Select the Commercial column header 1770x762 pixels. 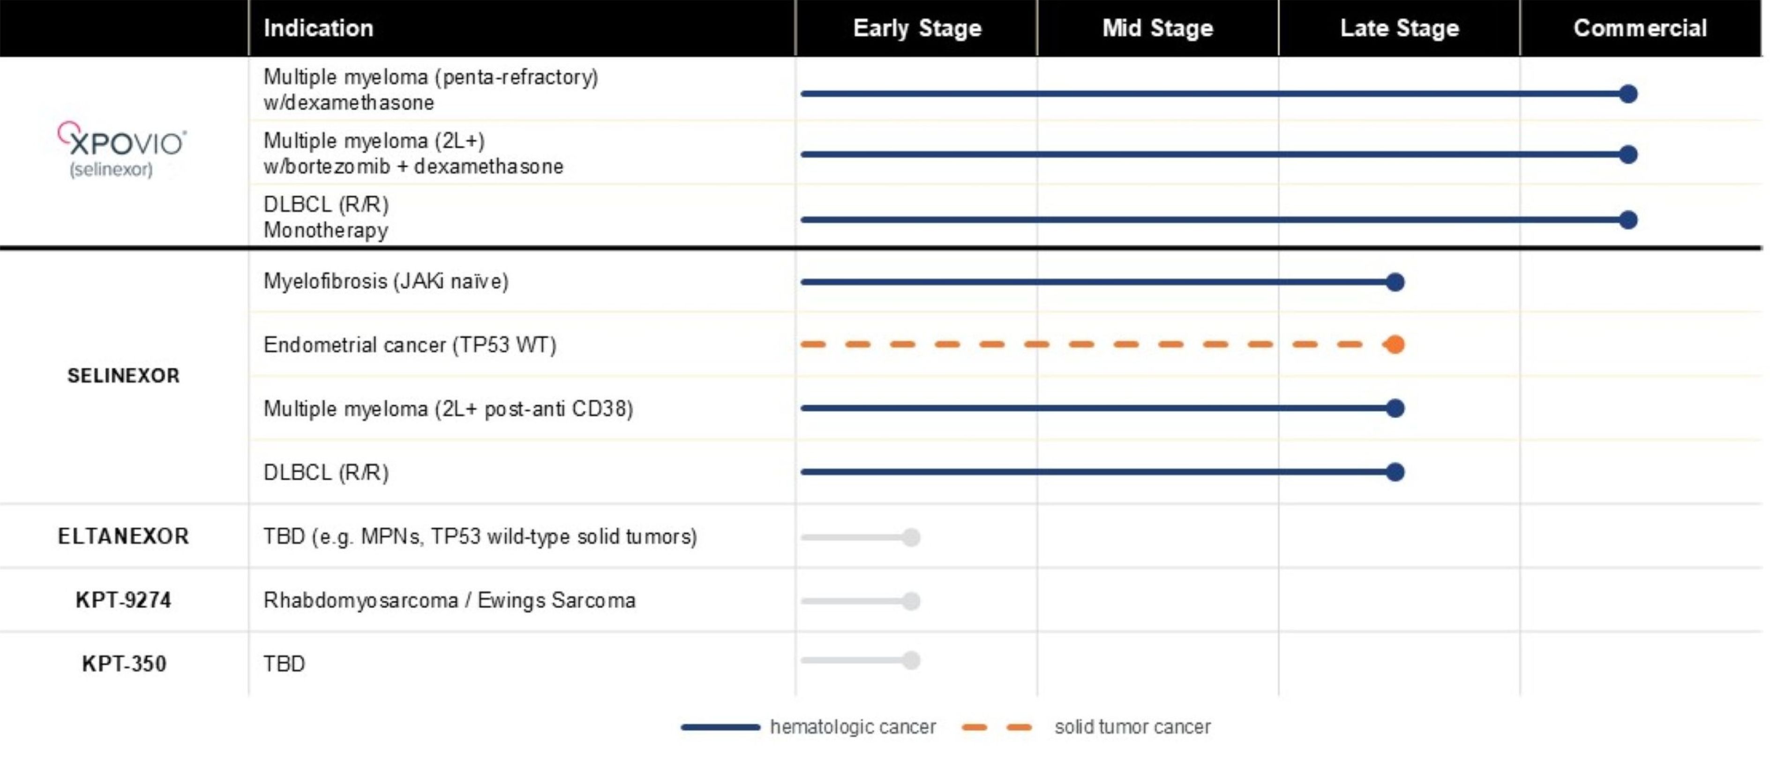(1640, 28)
